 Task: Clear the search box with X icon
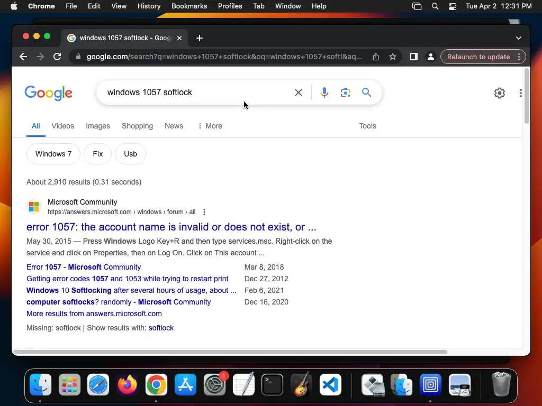(x=299, y=93)
